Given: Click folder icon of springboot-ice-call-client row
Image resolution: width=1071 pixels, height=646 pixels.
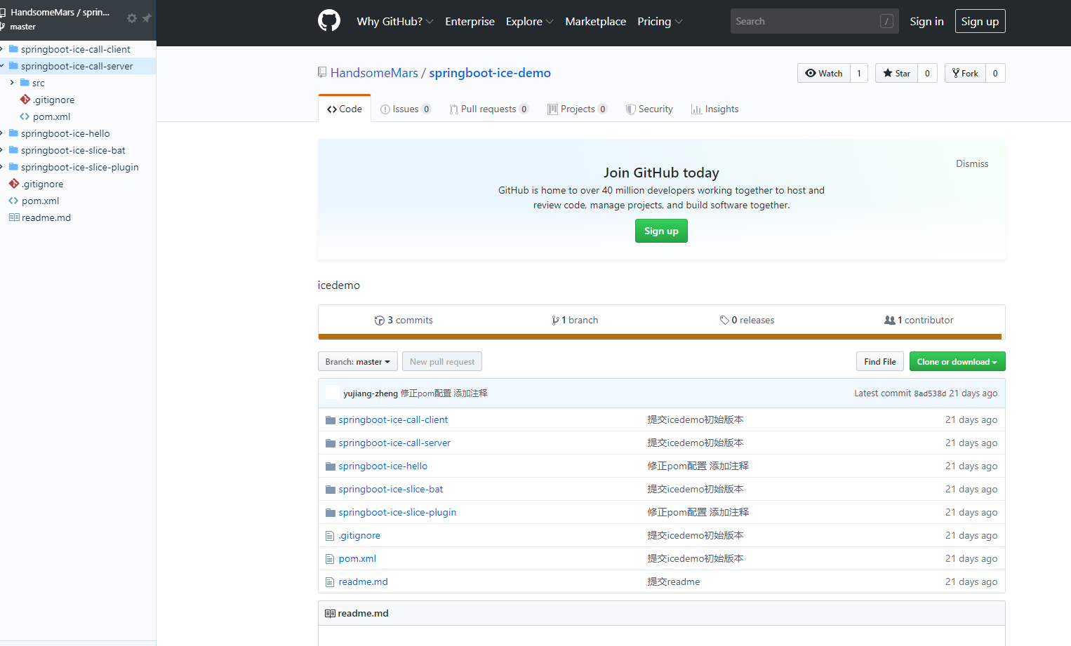Looking at the screenshot, I should 330,420.
